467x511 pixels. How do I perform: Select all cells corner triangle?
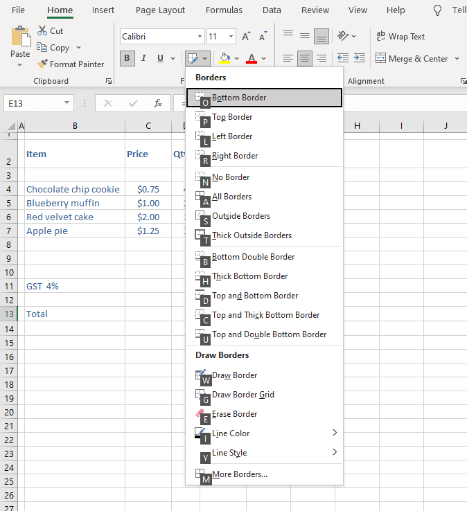pyautogui.click(x=11, y=126)
